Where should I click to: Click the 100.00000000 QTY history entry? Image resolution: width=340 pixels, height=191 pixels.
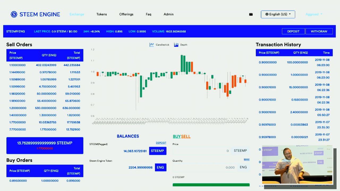coord(297,62)
